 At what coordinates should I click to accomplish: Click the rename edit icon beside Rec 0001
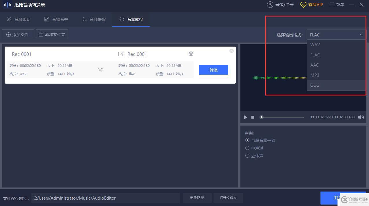(121, 54)
